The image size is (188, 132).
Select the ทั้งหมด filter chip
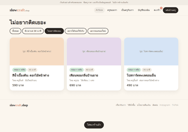[x=16, y=31]
